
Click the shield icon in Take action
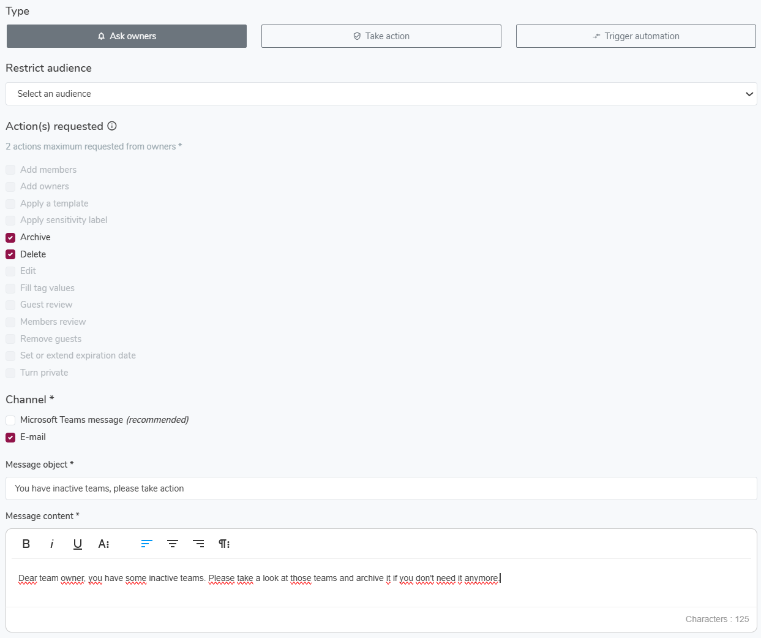click(x=357, y=36)
